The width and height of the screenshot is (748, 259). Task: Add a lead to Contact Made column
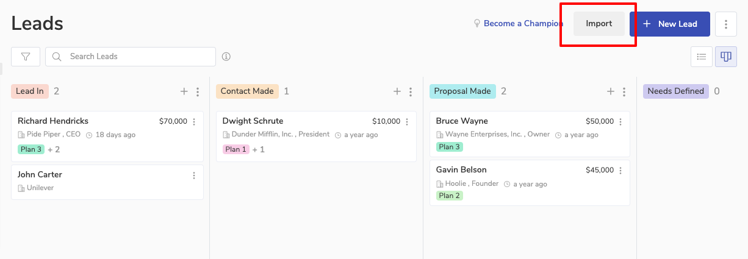[397, 91]
